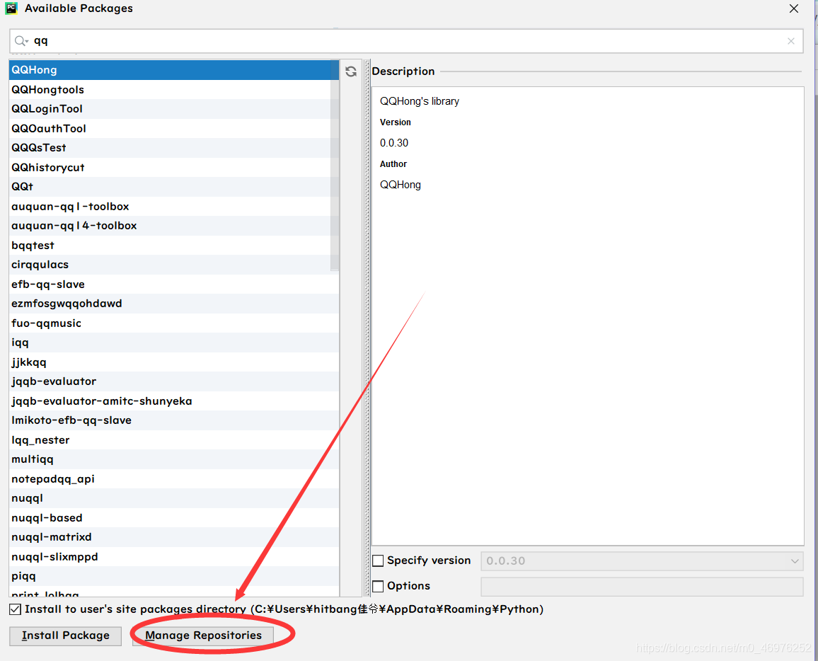The width and height of the screenshot is (818, 661).
Task: Close the Available Packages dialog
Action: pos(793,8)
